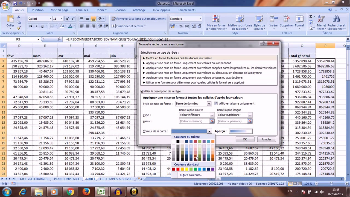Click the Valeur inférieure value input field

(194, 121)
